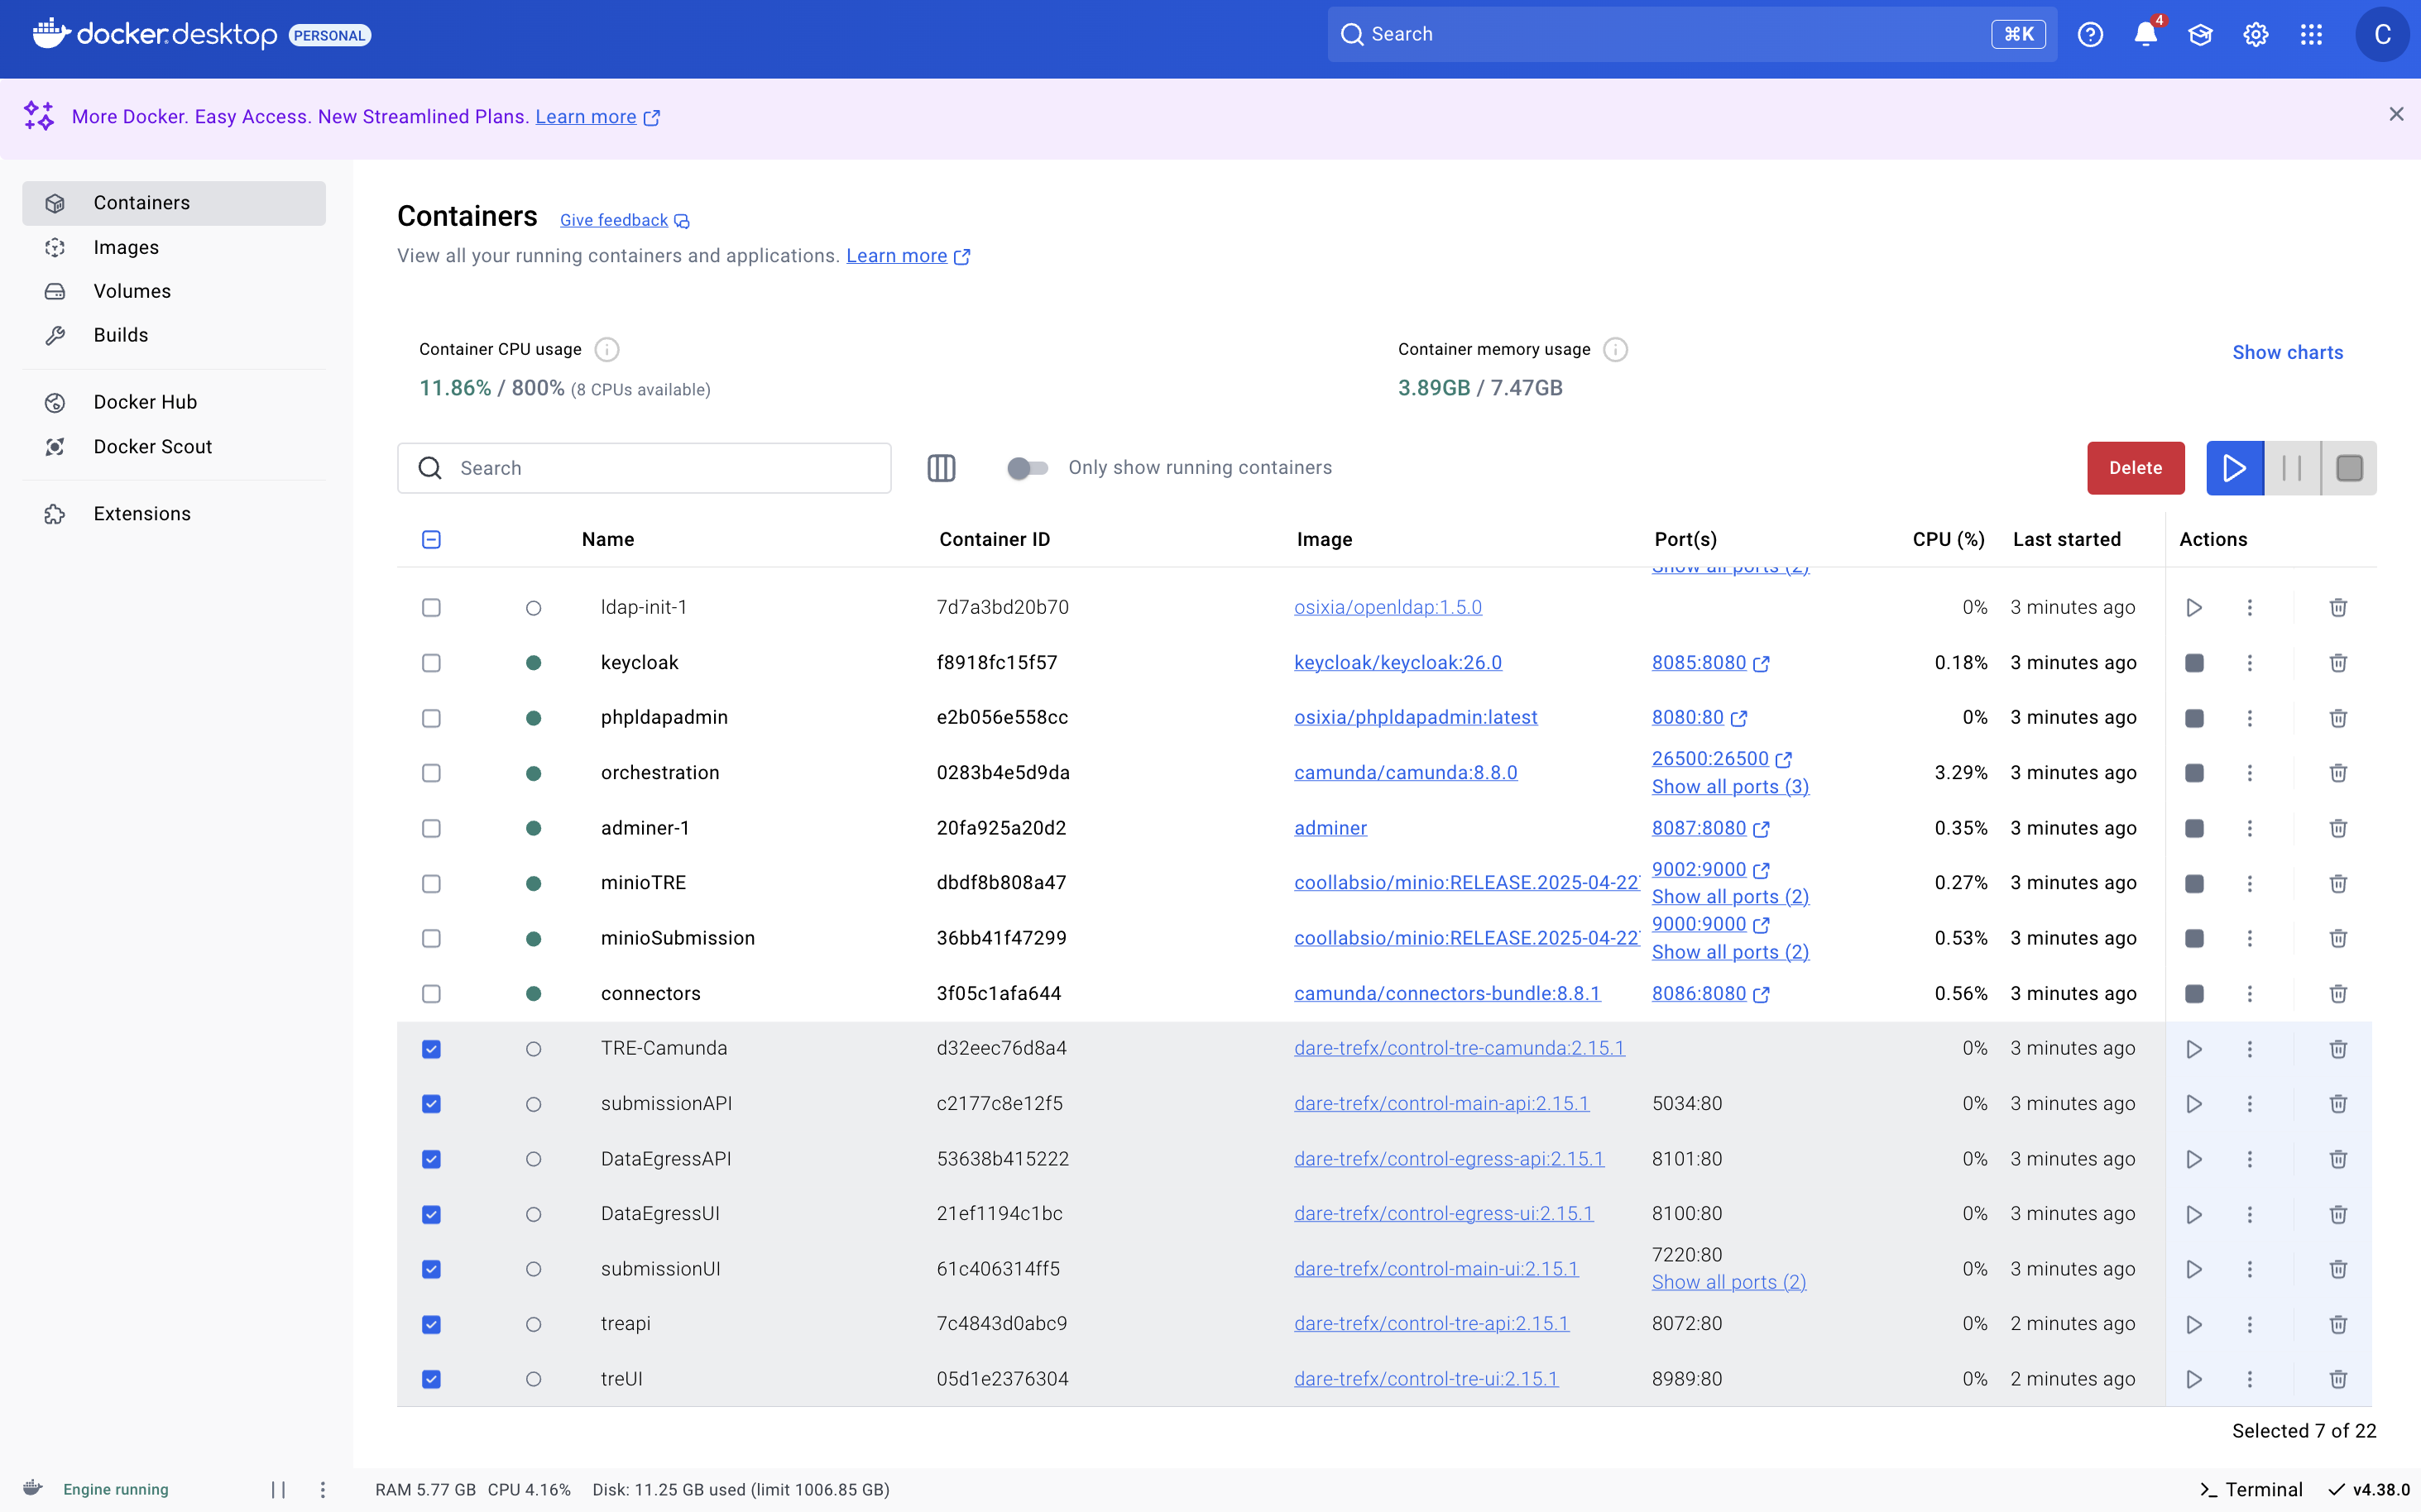Open Docker Hub in the sidebar
2421x1512 pixels.
(x=174, y=402)
